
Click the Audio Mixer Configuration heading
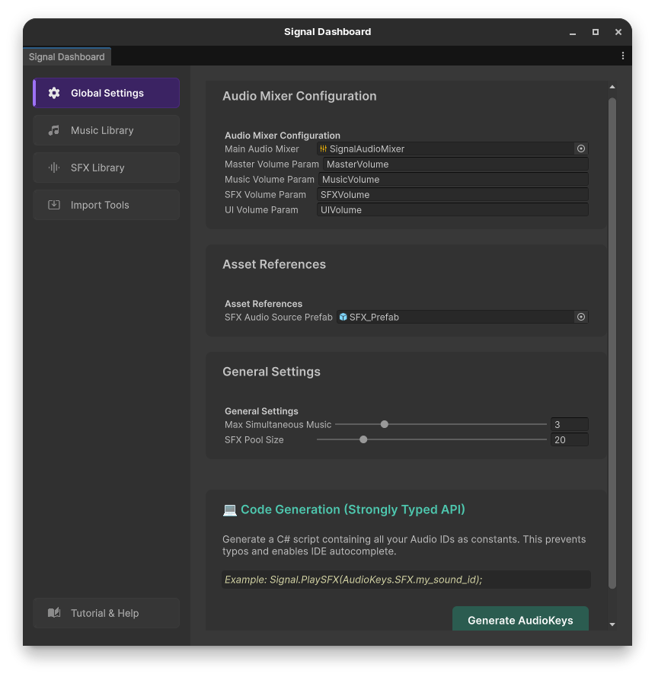(299, 96)
